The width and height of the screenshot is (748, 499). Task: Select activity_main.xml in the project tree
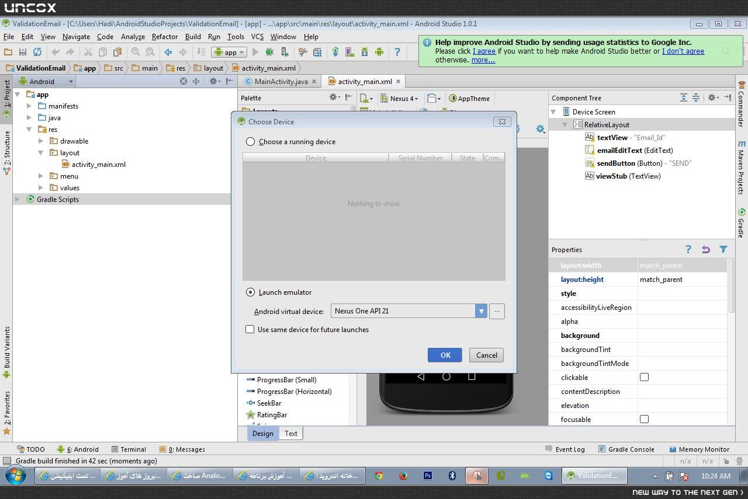tap(93, 164)
